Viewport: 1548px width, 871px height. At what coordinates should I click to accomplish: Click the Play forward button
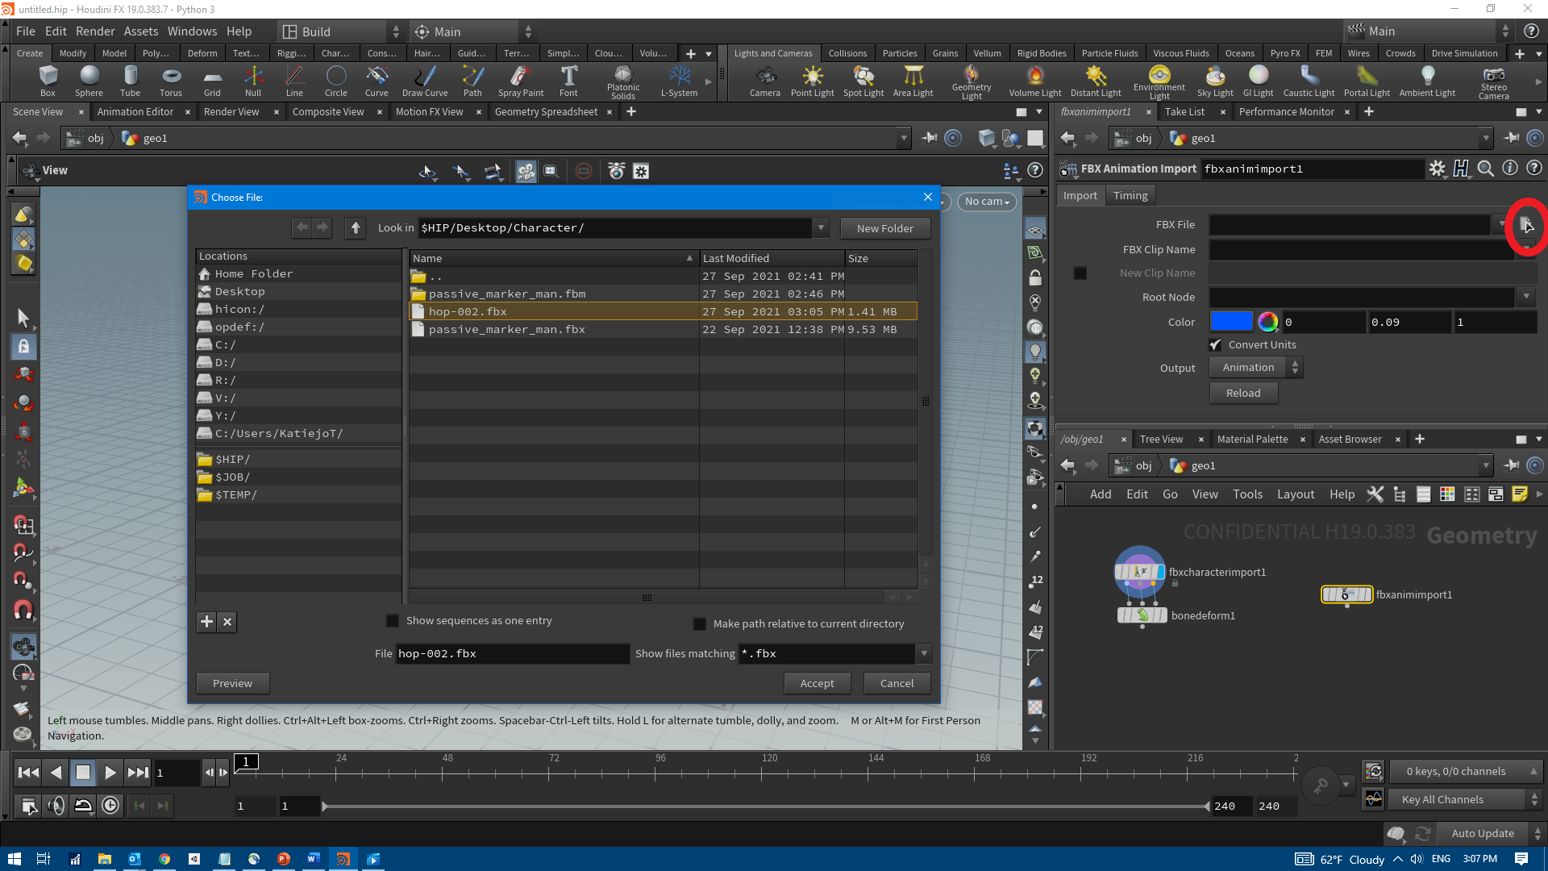pyautogui.click(x=110, y=773)
